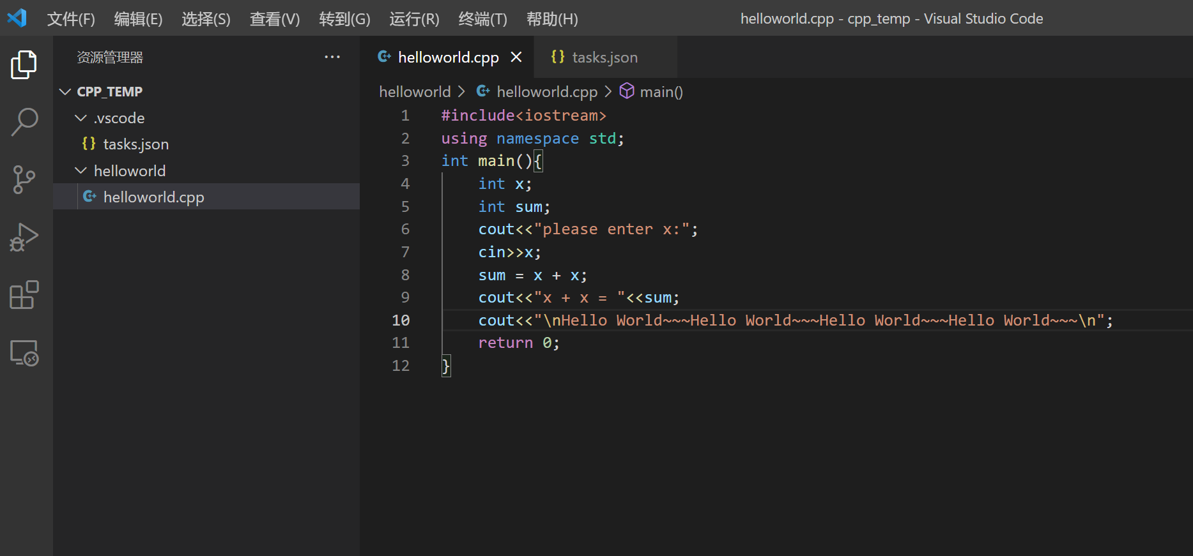Click the 'using namespace std;' line
The height and width of the screenshot is (556, 1193).
pos(532,139)
